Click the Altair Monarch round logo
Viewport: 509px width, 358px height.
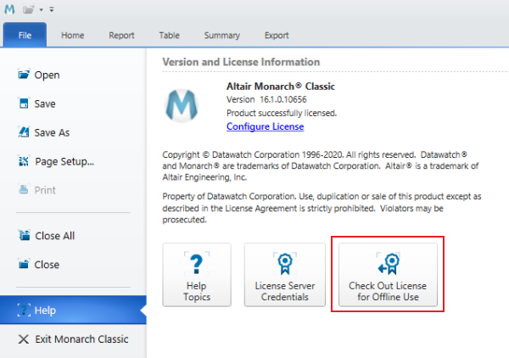coord(182,105)
